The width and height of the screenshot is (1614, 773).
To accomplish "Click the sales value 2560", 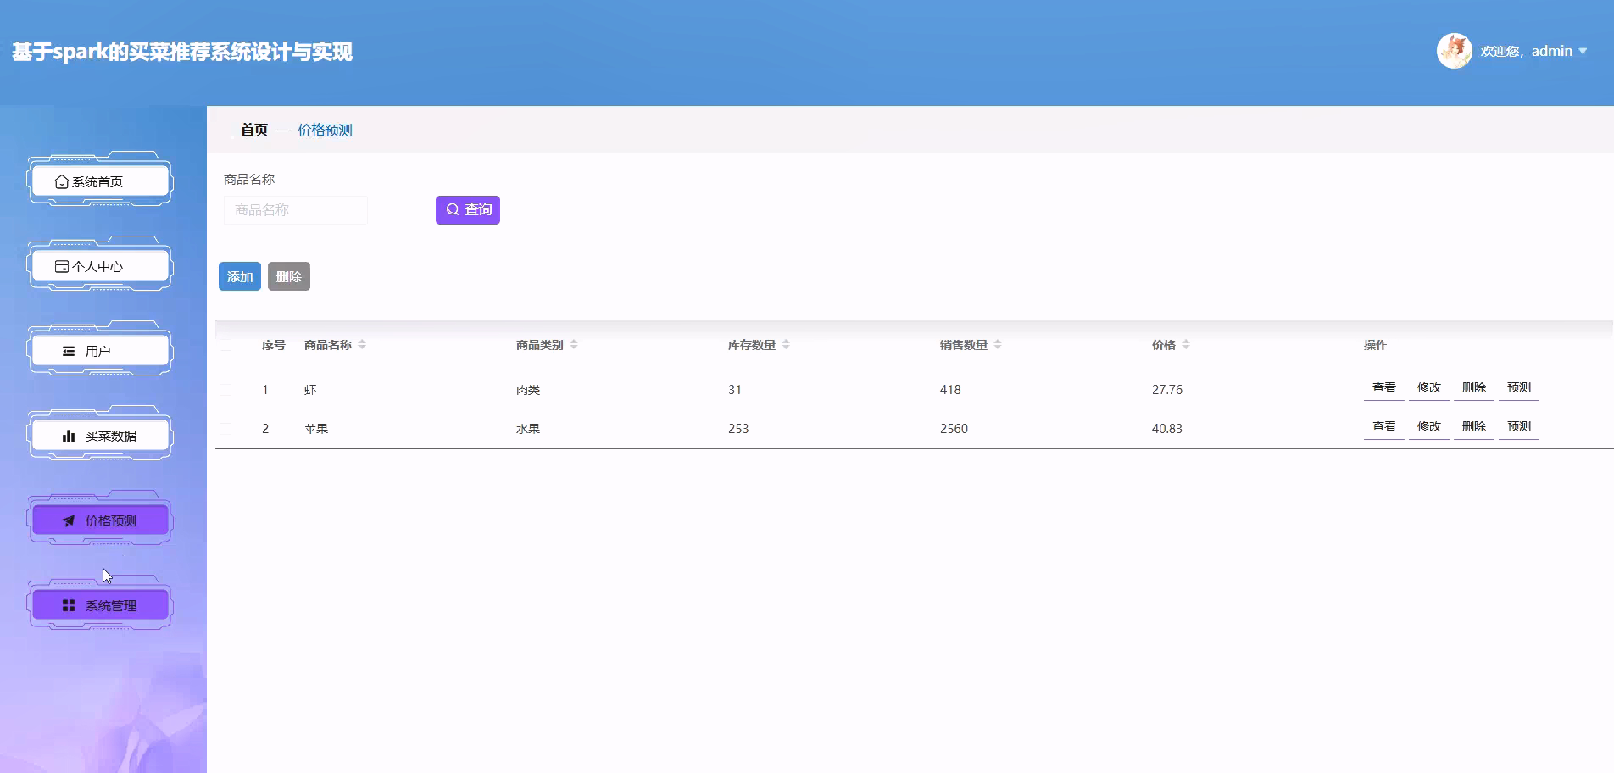I will [954, 429].
